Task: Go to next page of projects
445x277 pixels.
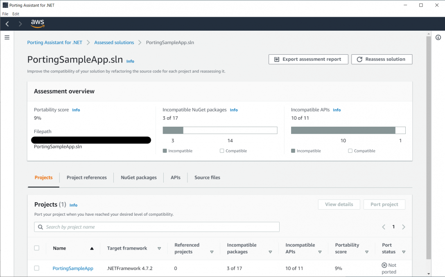Action: click(x=404, y=227)
